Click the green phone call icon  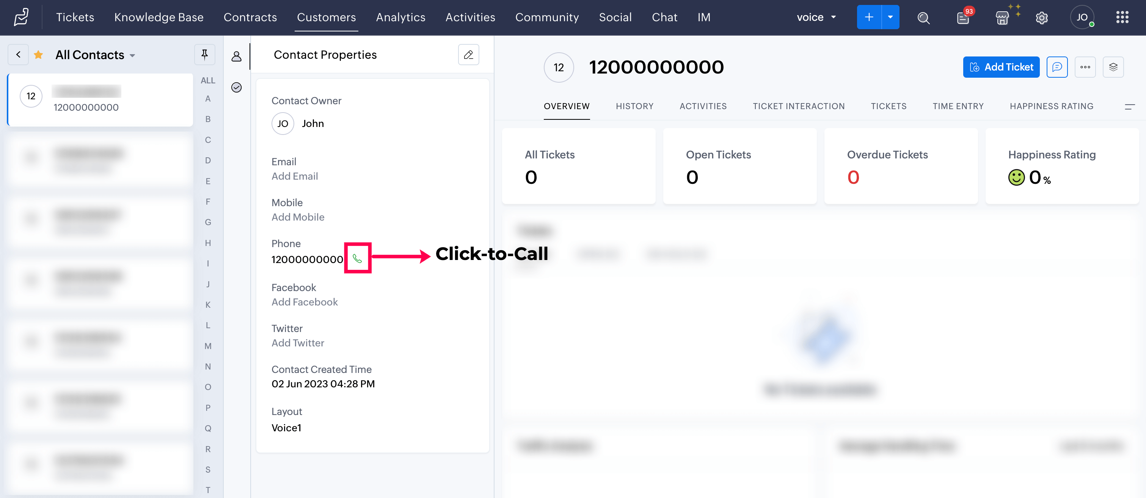(357, 258)
